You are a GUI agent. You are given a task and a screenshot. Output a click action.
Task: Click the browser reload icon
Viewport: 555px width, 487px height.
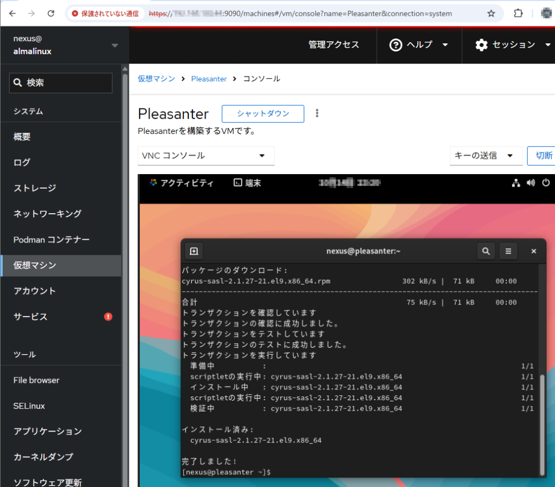click(x=51, y=14)
